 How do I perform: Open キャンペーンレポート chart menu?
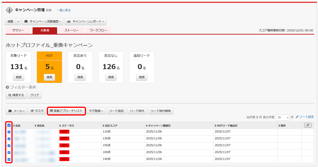(85, 22)
